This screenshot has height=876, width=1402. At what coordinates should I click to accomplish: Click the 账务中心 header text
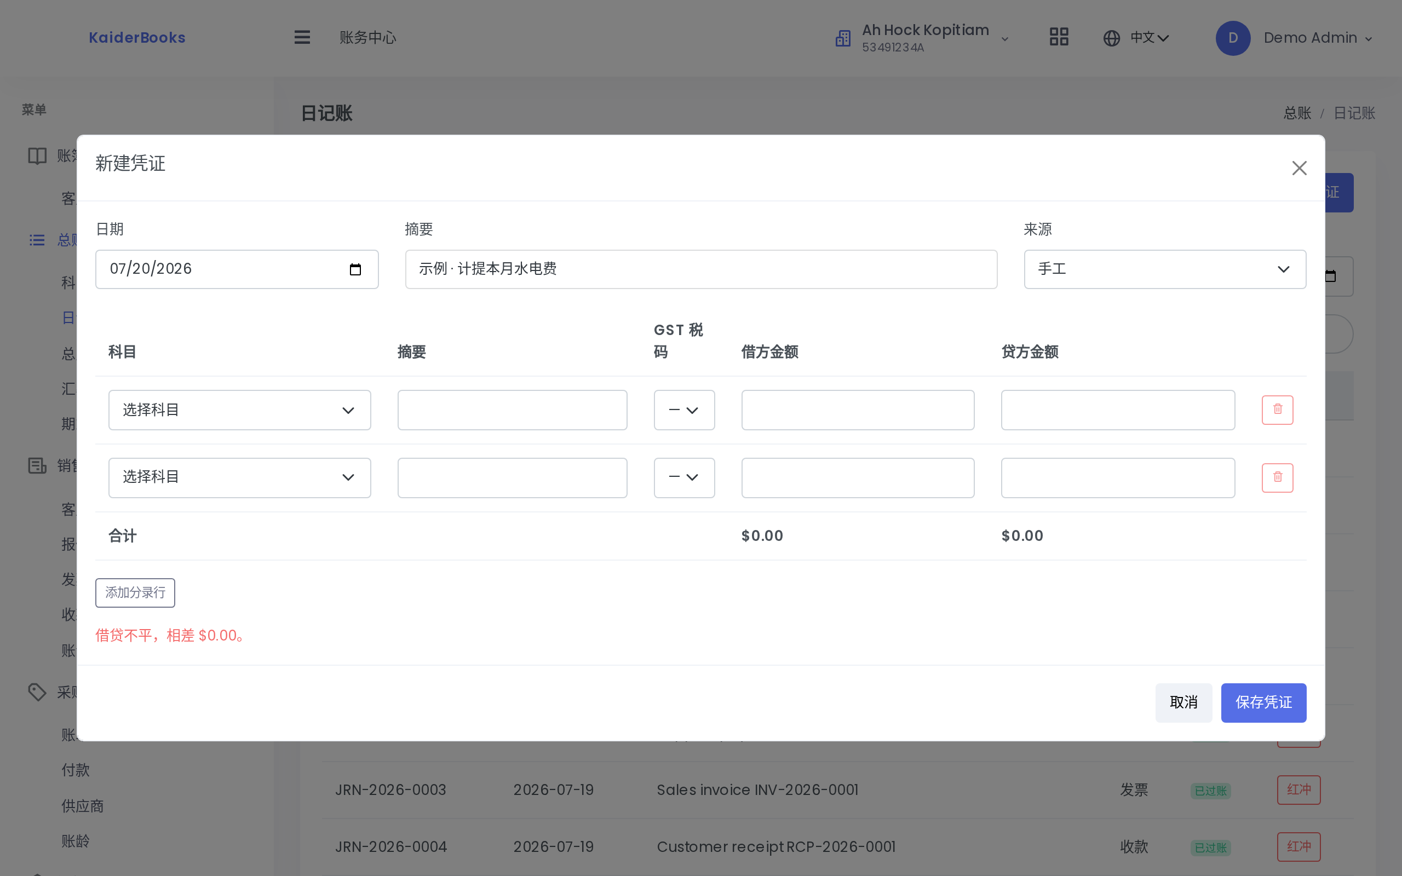click(x=367, y=38)
